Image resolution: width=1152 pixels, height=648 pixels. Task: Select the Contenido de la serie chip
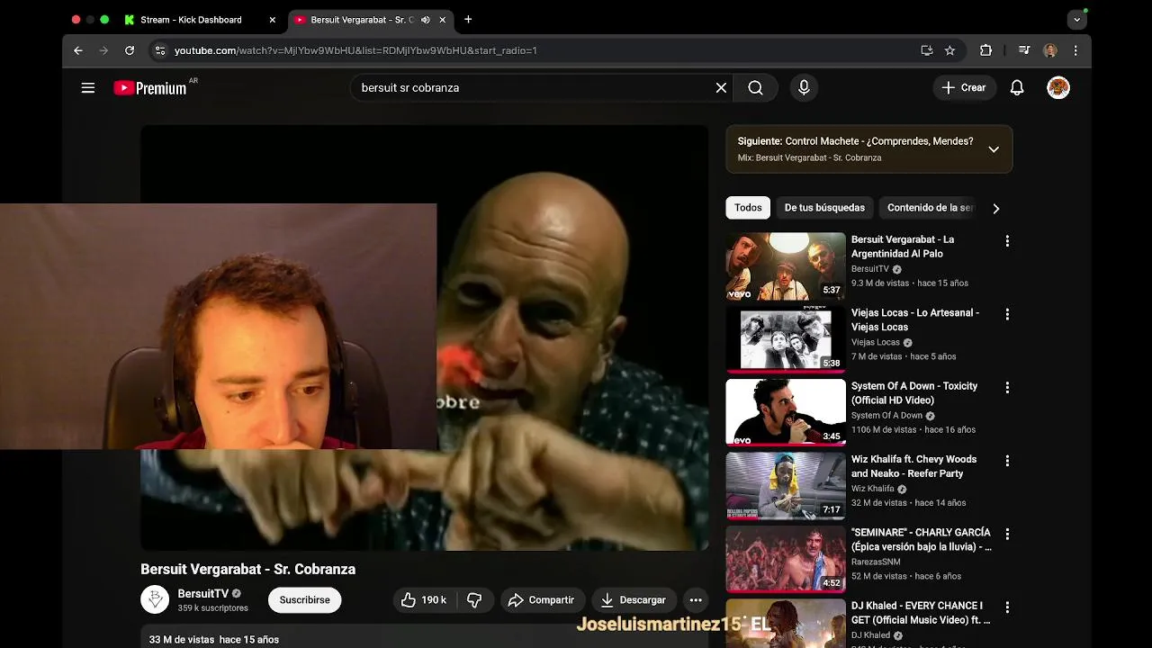(930, 208)
